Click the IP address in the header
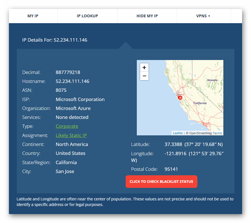The image size is (251, 223). point(70,40)
